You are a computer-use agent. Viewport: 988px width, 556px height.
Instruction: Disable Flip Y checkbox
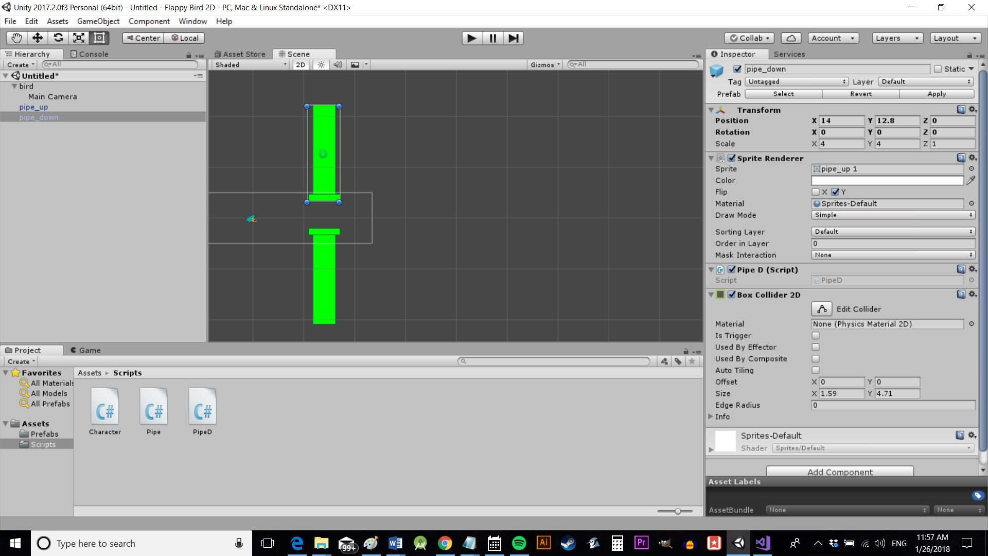click(835, 192)
